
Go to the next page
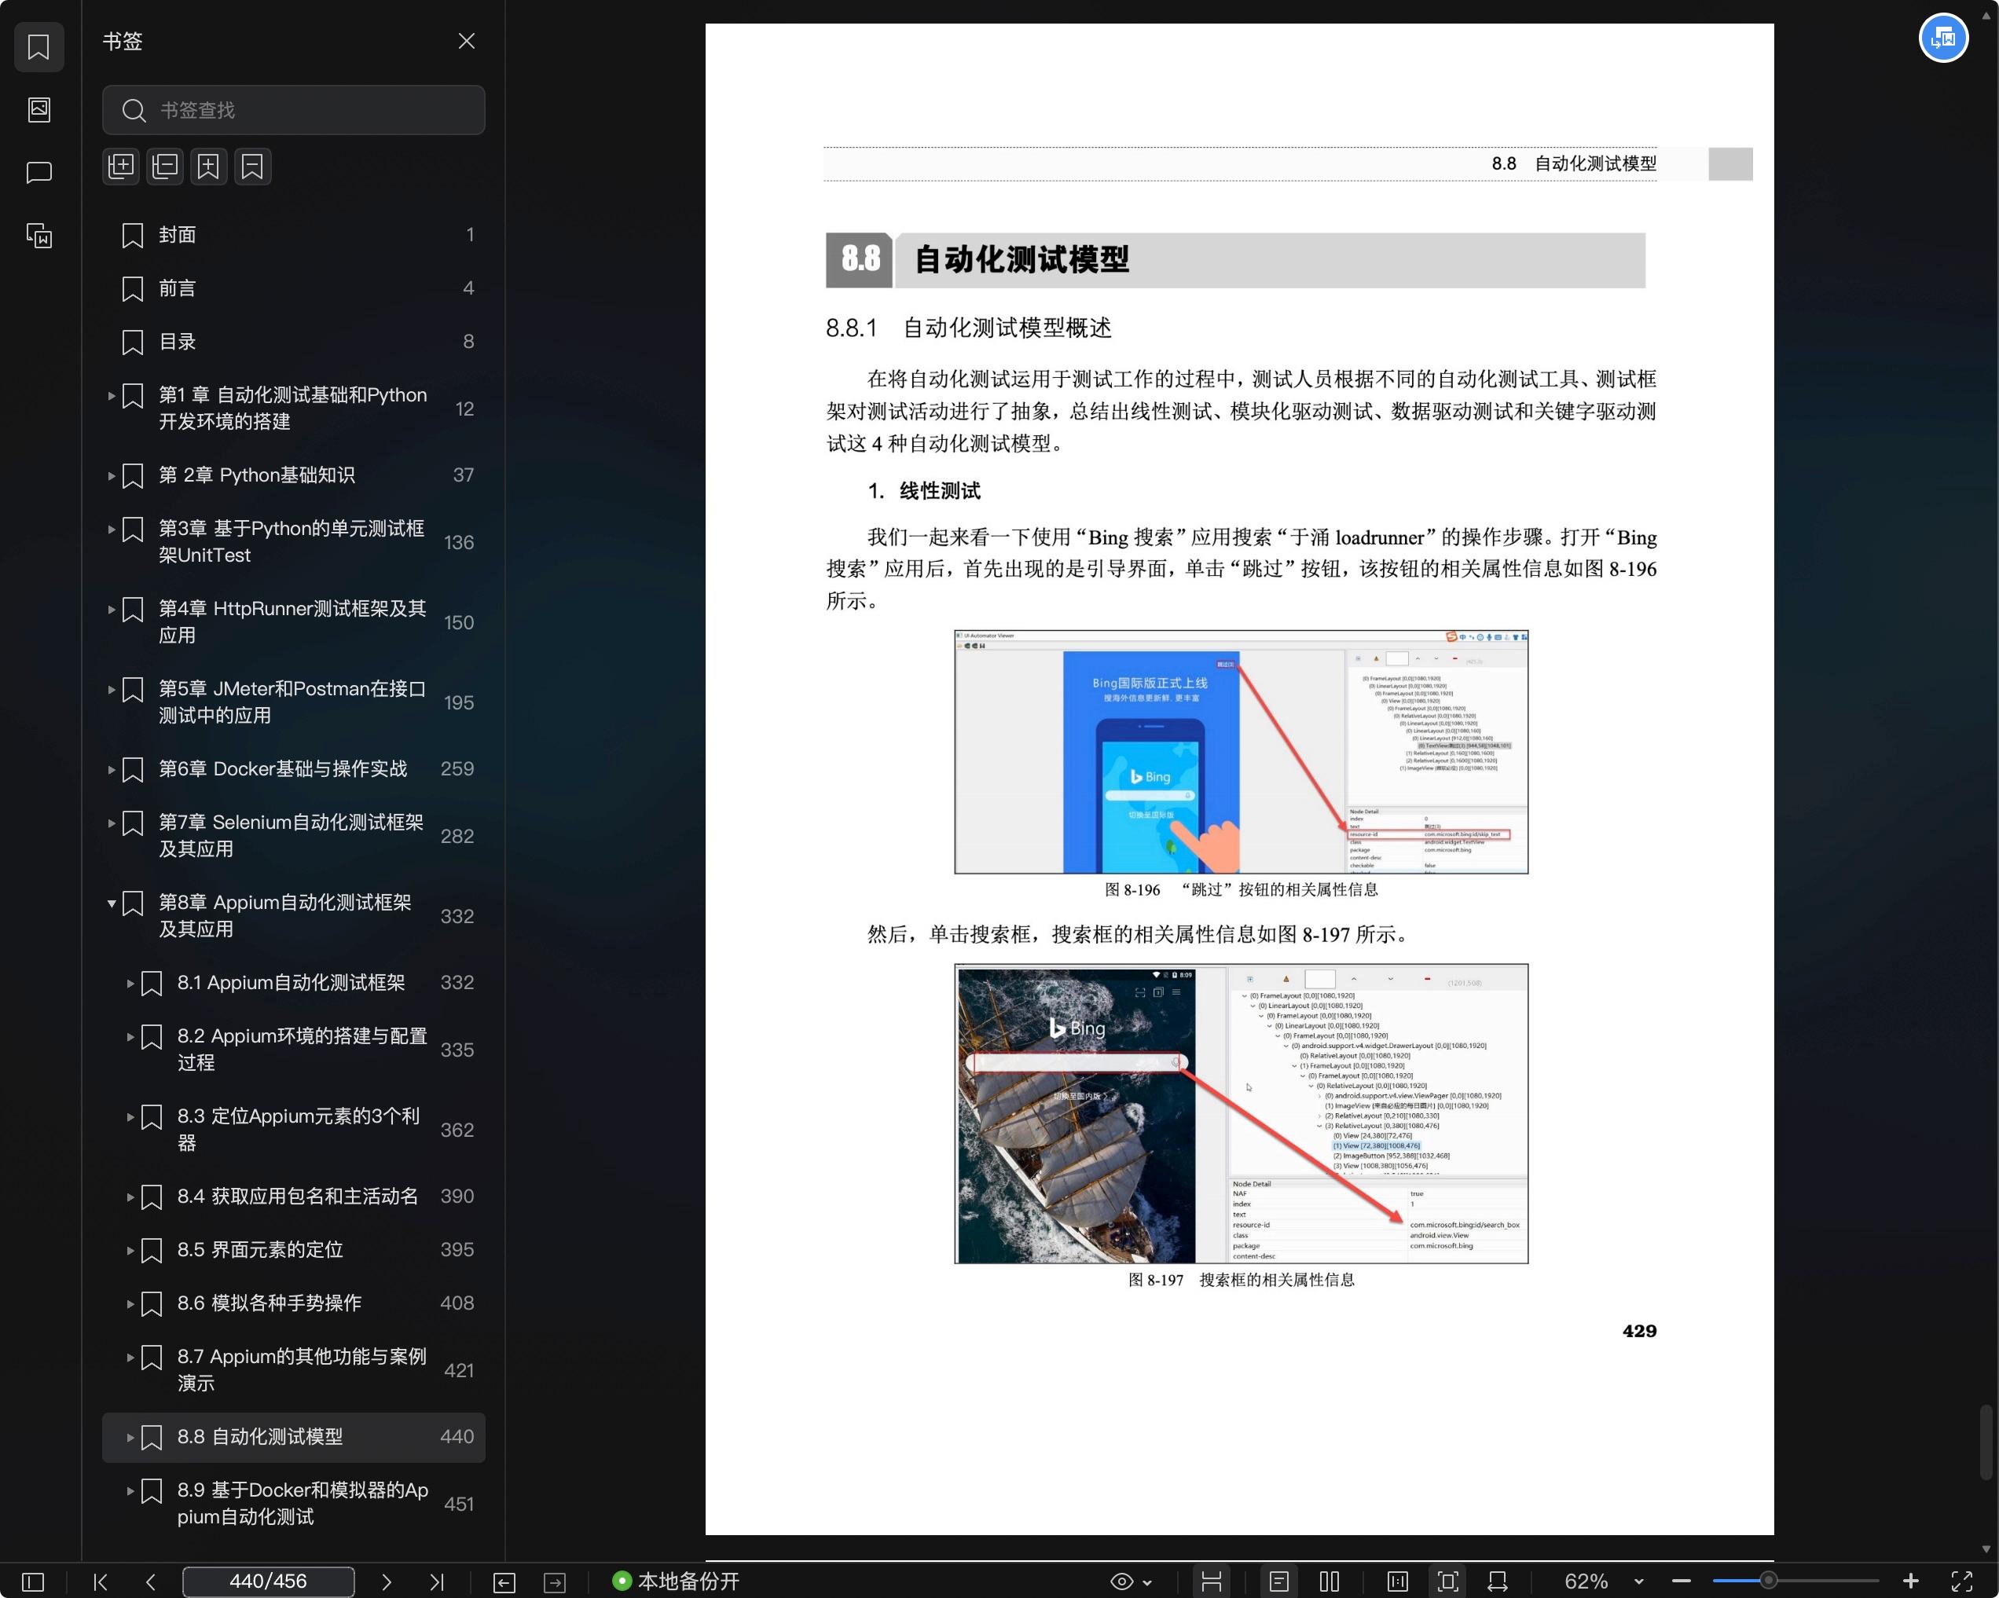tap(387, 1582)
